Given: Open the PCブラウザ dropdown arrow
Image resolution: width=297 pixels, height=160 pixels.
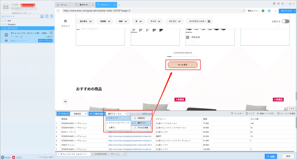Looking at the screenshot, I should [x=295, y=11].
